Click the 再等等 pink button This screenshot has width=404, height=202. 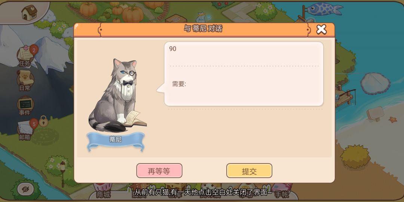159,171
